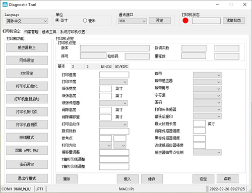Click the 读取状态 button
The image size is (252, 193).
coord(234,21)
